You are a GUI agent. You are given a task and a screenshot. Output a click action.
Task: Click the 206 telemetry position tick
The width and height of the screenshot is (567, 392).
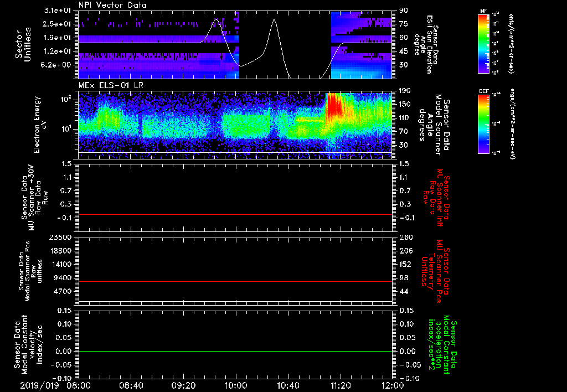pos(405,251)
